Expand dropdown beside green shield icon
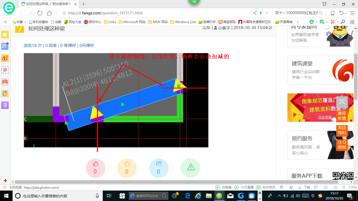 [x=316, y=22]
